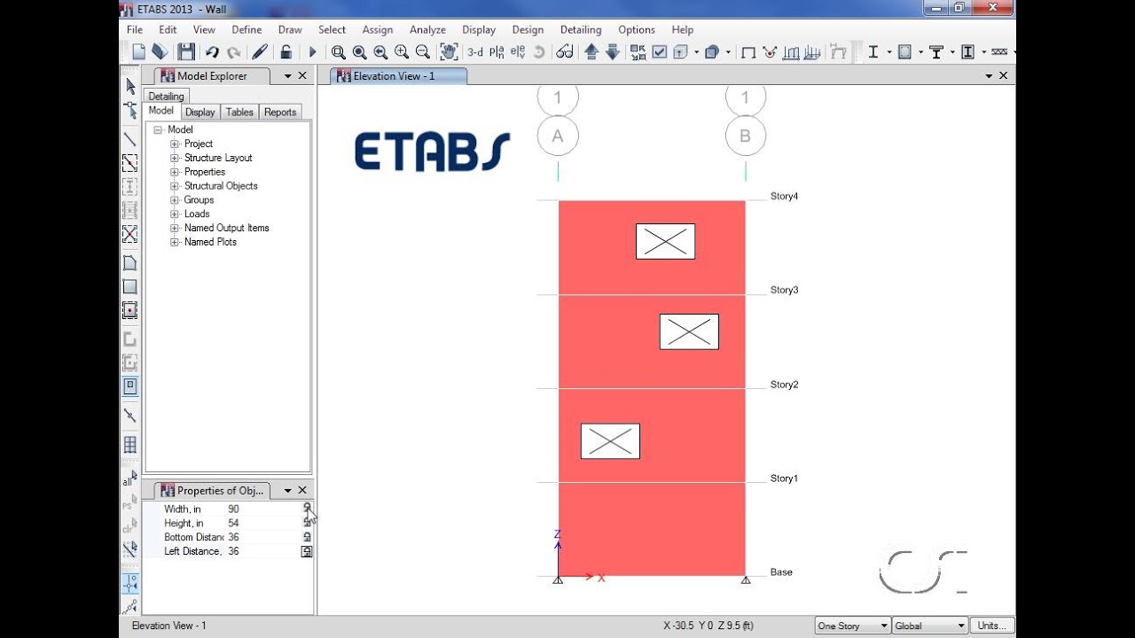1135x638 pixels.
Task: Select the Draw Wall Openings tool
Action: tap(130, 386)
